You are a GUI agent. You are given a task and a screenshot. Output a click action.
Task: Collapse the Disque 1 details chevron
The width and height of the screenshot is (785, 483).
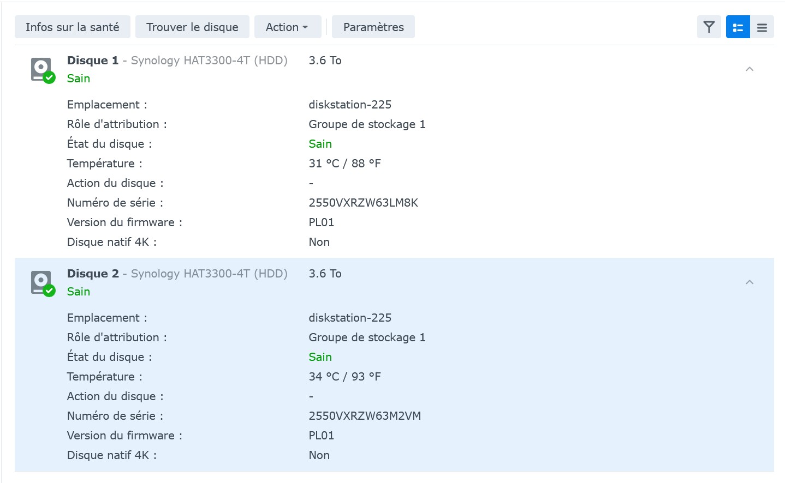point(750,69)
